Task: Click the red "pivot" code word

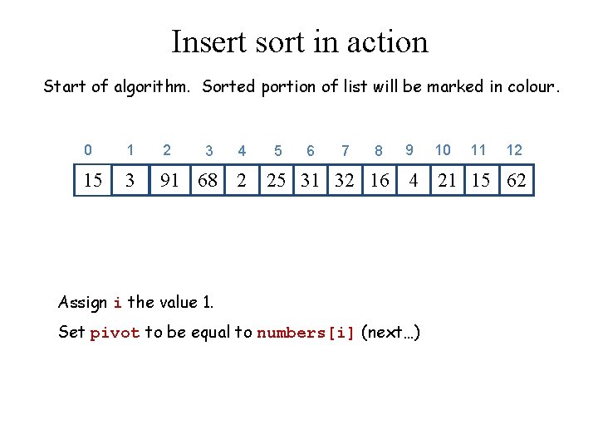Action: (x=115, y=334)
